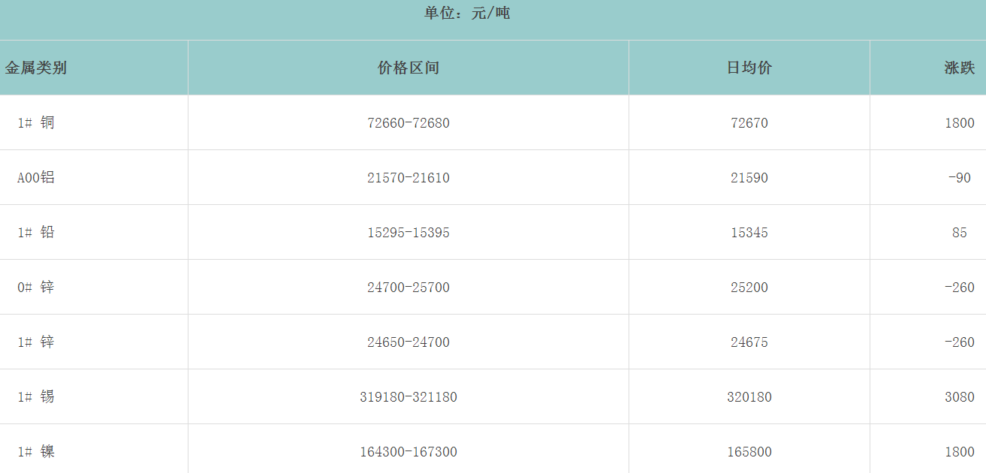986x473 pixels.
Task: Select the daily average price 24675
Action: pyautogui.click(x=749, y=342)
